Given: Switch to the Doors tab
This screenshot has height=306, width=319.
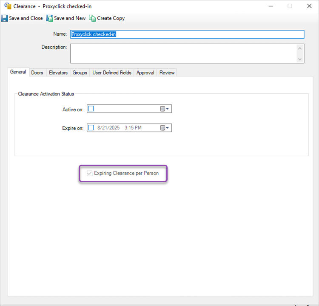Looking at the screenshot, I should (x=37, y=73).
